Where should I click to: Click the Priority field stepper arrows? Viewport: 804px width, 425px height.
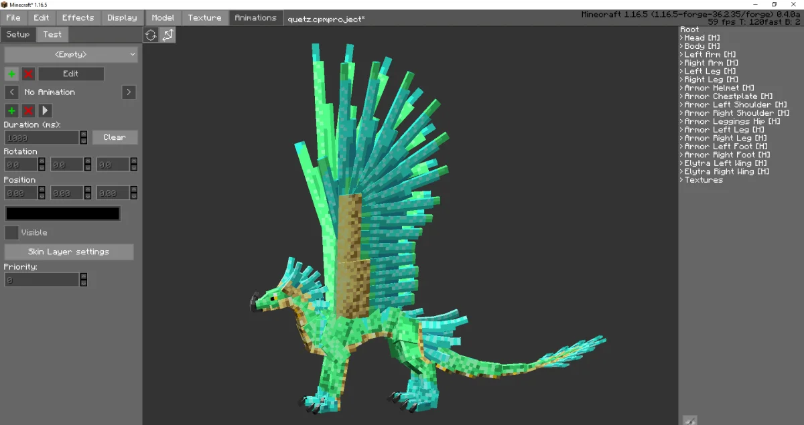pos(84,280)
